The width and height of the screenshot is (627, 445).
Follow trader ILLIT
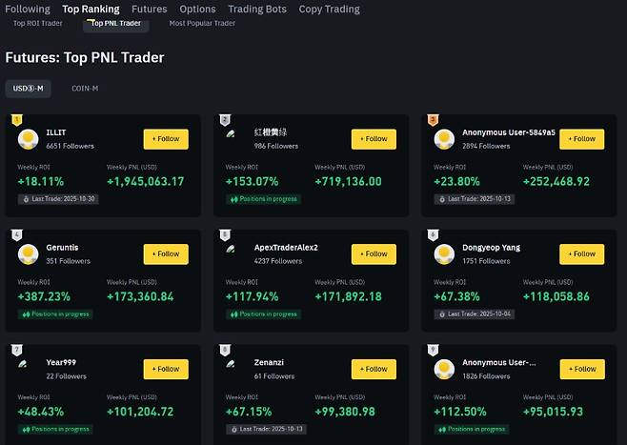pos(166,139)
